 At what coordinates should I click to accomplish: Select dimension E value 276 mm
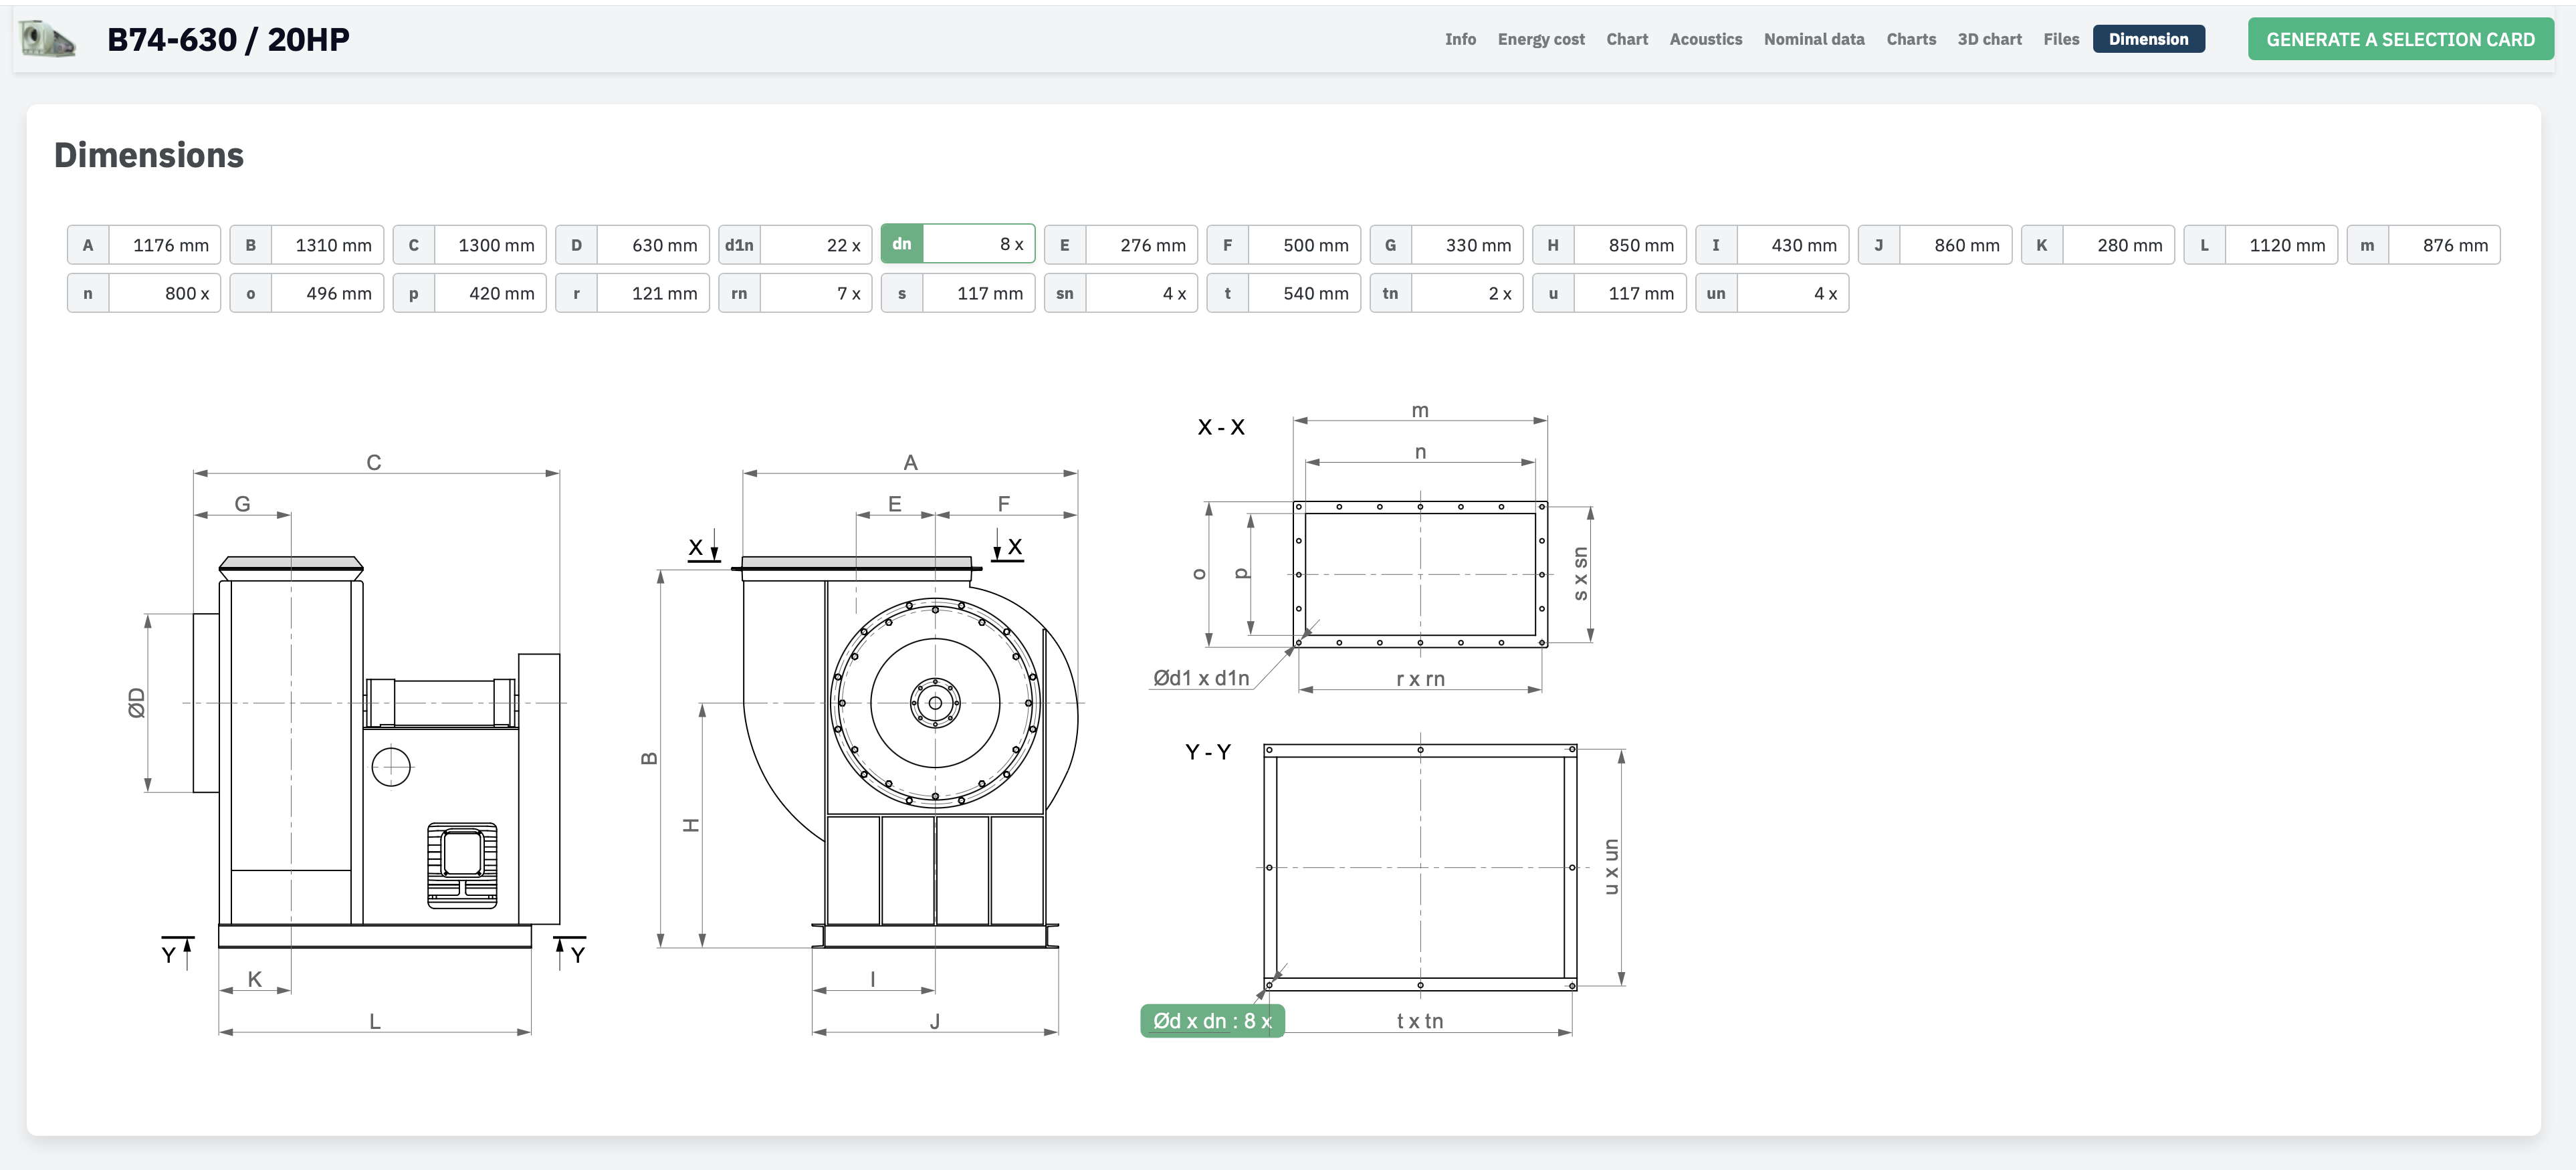1121,245
